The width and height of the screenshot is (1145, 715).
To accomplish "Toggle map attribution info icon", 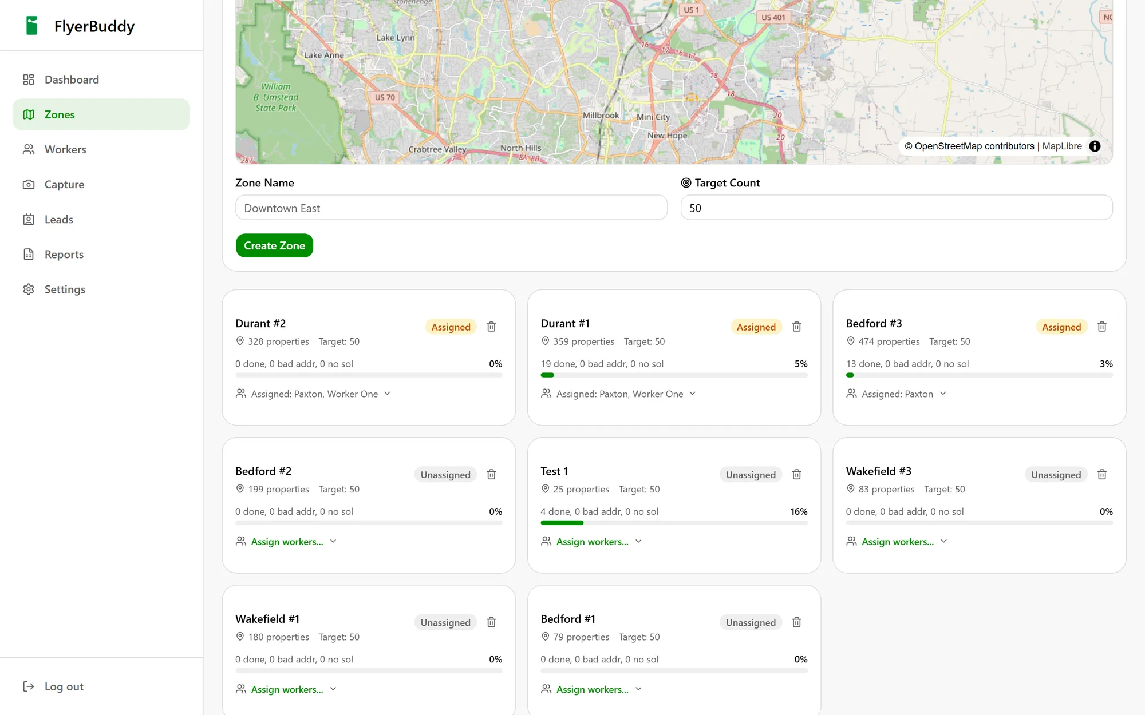I will [1095, 146].
